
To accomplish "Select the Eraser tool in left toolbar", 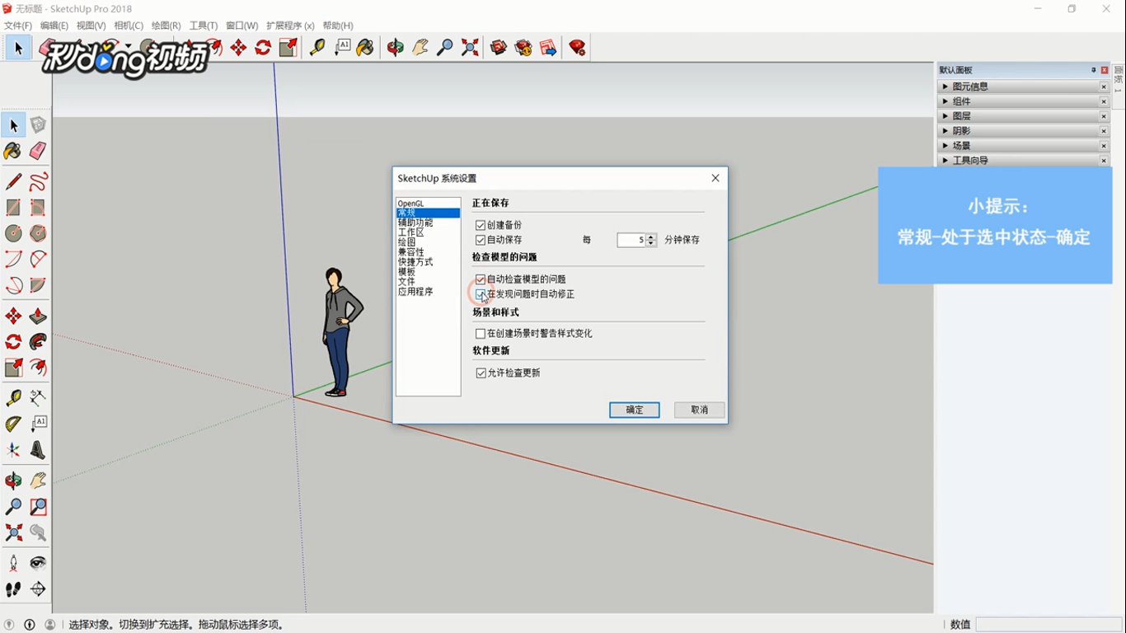I will 38,151.
